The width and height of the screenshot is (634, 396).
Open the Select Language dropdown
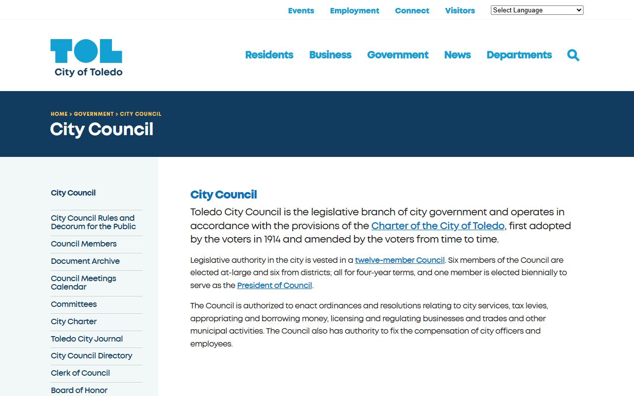coord(536,10)
